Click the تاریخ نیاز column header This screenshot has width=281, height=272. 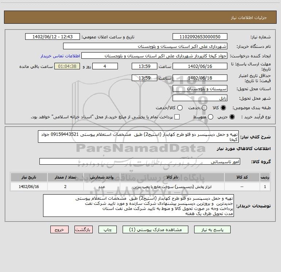tap(29, 177)
